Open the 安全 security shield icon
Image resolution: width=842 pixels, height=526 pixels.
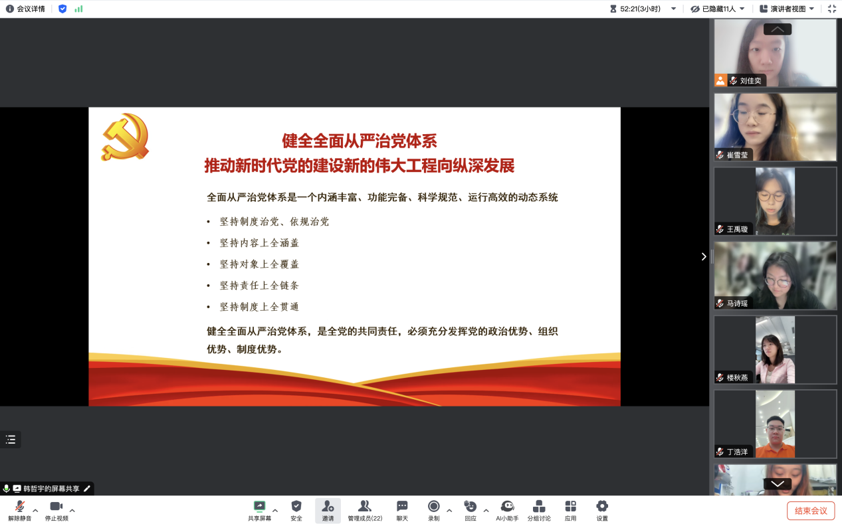(296, 510)
